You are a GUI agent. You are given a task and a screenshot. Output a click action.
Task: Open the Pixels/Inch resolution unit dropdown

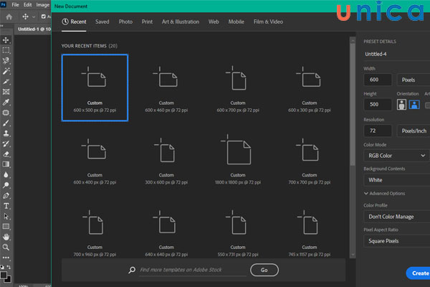pos(412,130)
